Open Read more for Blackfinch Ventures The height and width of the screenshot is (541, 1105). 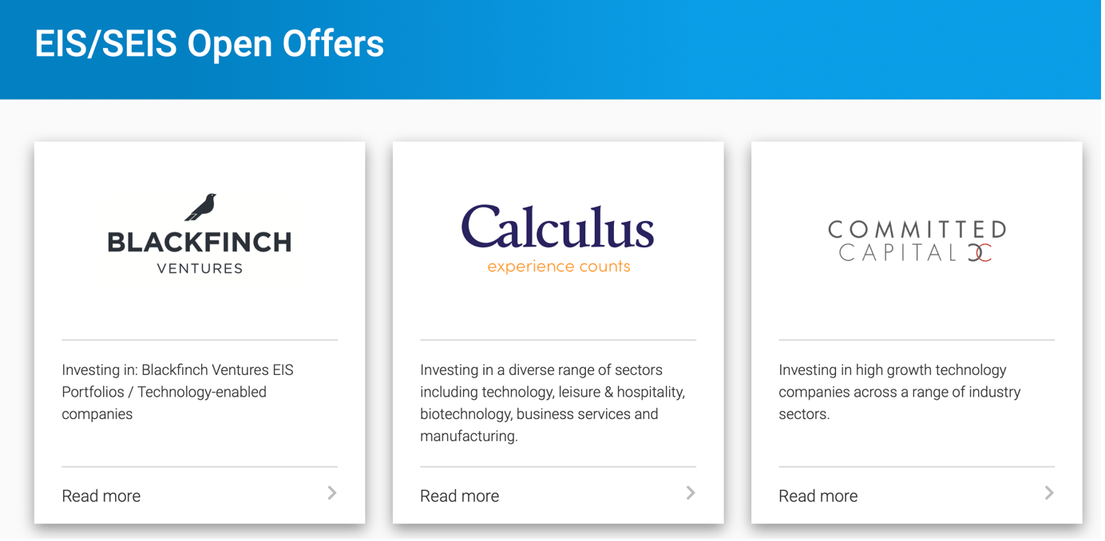pos(101,496)
